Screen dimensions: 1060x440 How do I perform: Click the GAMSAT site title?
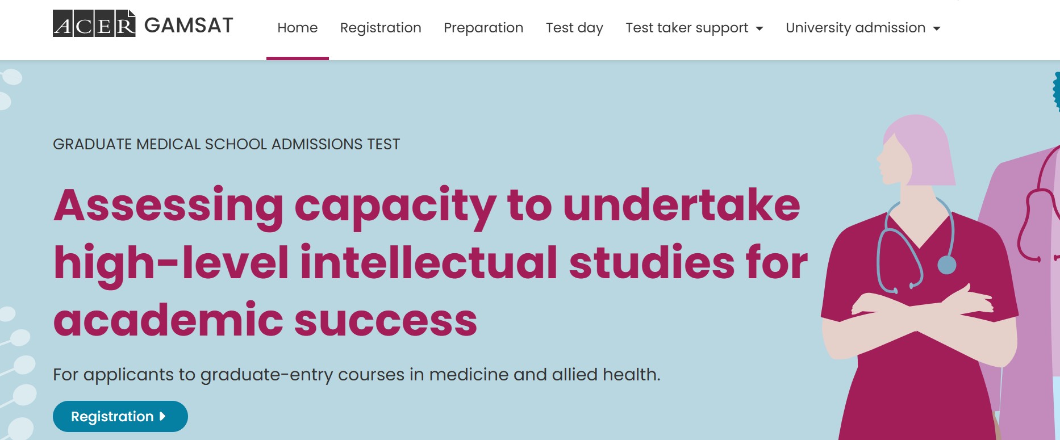pos(189,26)
